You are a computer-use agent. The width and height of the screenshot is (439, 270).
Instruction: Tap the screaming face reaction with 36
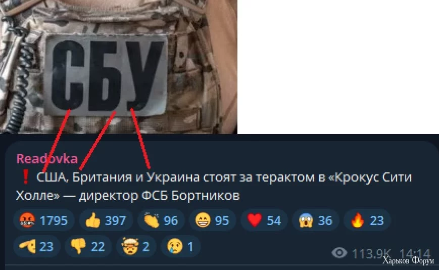coord(315,220)
